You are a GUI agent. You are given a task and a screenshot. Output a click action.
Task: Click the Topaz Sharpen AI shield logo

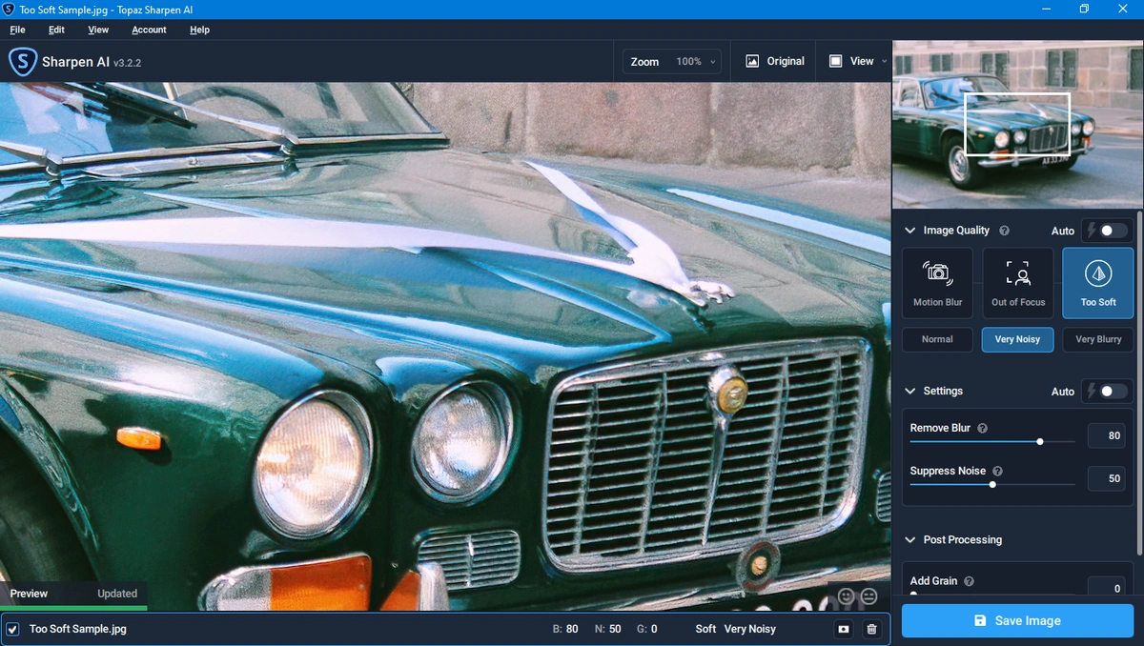(x=23, y=62)
